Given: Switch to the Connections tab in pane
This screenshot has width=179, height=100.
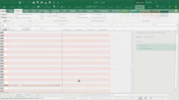Looking at the screenshot, I should coord(149,37).
